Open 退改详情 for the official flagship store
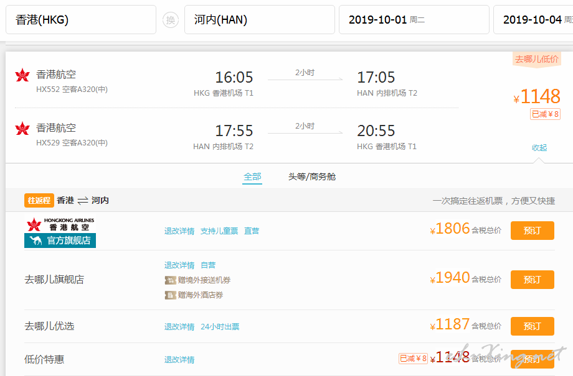This screenshot has height=376, width=573. (179, 231)
